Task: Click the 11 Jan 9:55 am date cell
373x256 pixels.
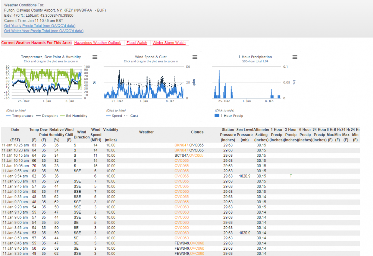Action: 15,171
